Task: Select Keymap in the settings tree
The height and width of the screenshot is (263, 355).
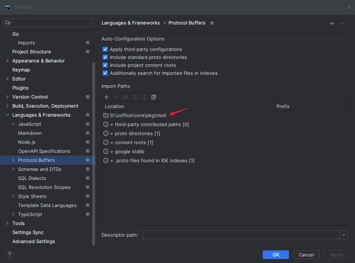Action: coord(21,70)
